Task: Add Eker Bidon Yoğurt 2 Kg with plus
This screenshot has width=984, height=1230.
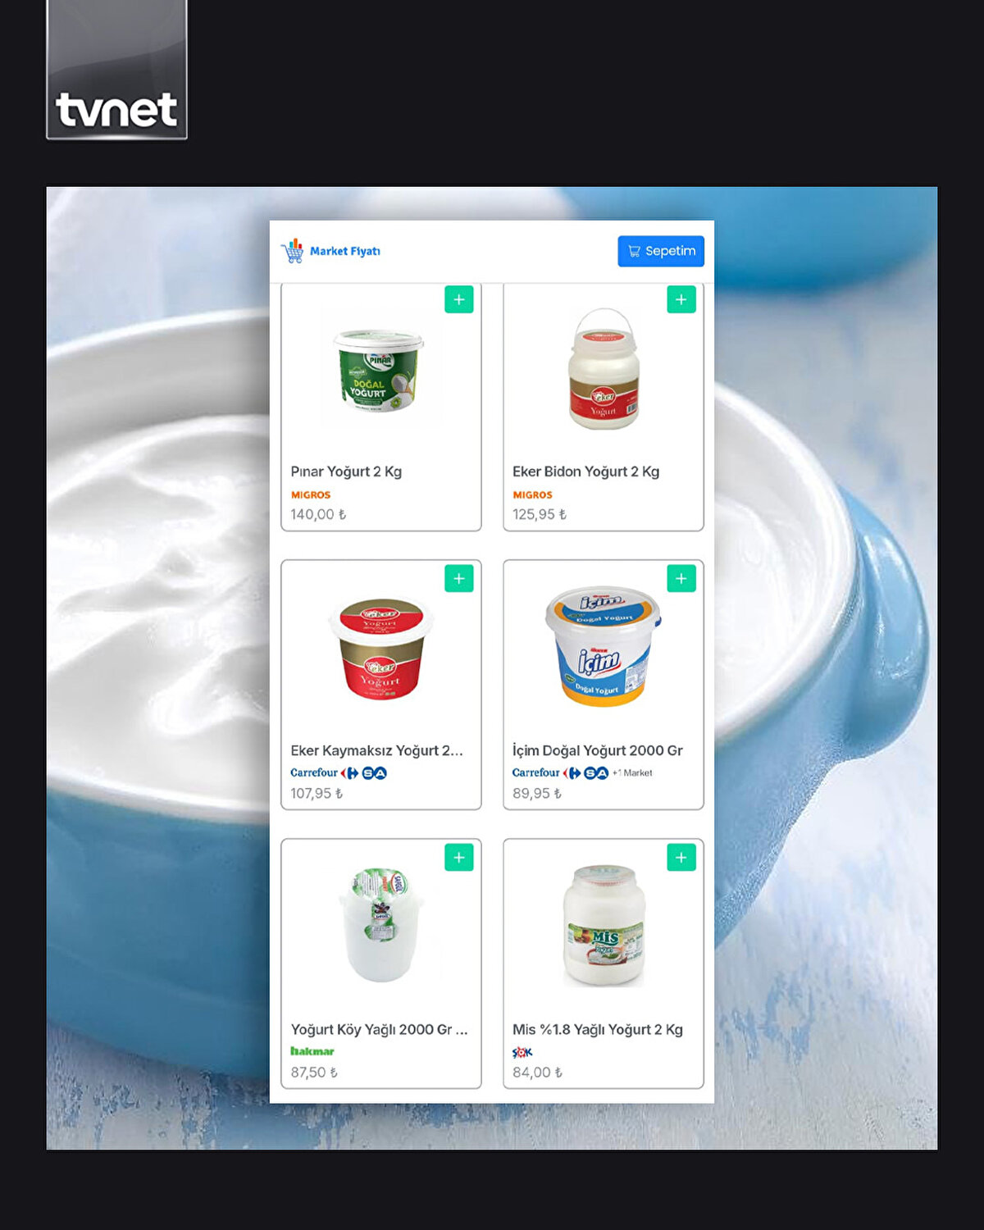Action: [x=681, y=299]
